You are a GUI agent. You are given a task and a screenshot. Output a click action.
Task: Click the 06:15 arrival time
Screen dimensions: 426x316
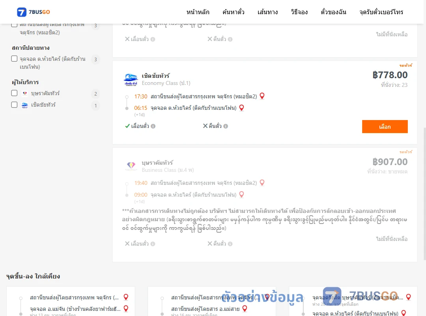(x=141, y=108)
